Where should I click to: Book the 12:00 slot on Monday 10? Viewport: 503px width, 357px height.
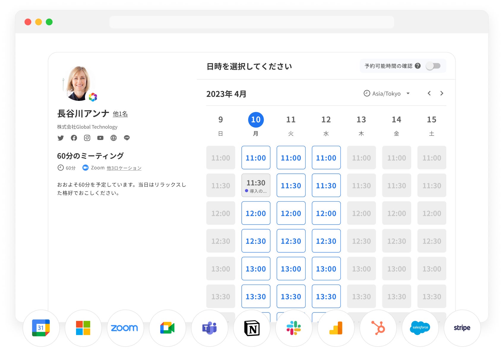pyautogui.click(x=256, y=213)
